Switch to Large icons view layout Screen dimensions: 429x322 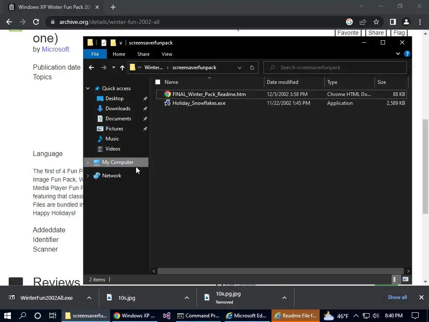pyautogui.click(x=406, y=279)
